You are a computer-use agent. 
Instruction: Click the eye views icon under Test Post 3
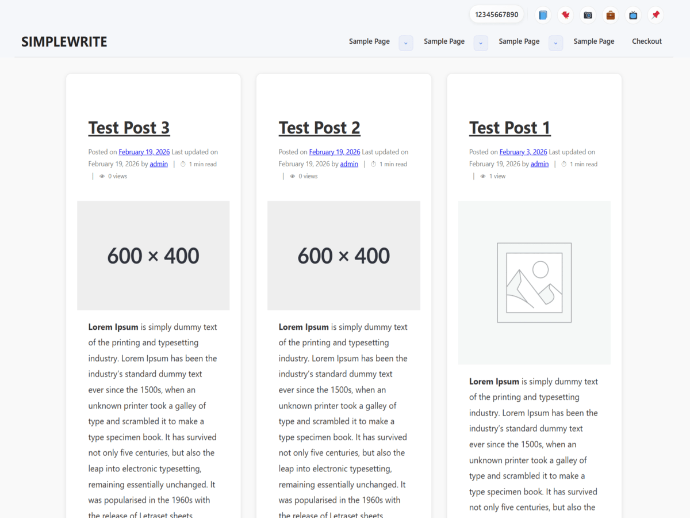coord(102,176)
